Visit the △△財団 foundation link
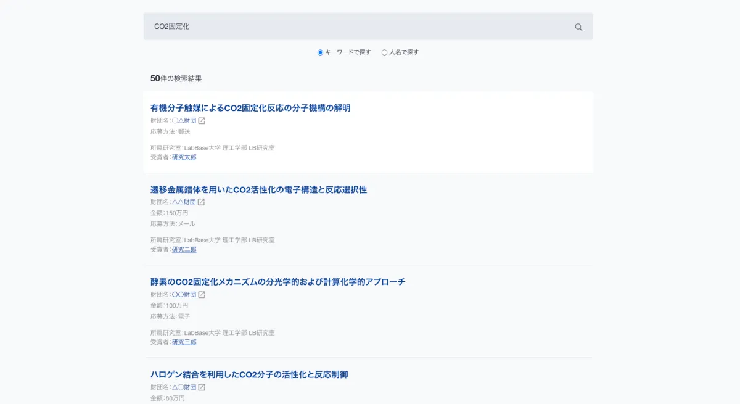This screenshot has width=740, height=404. click(x=184, y=202)
